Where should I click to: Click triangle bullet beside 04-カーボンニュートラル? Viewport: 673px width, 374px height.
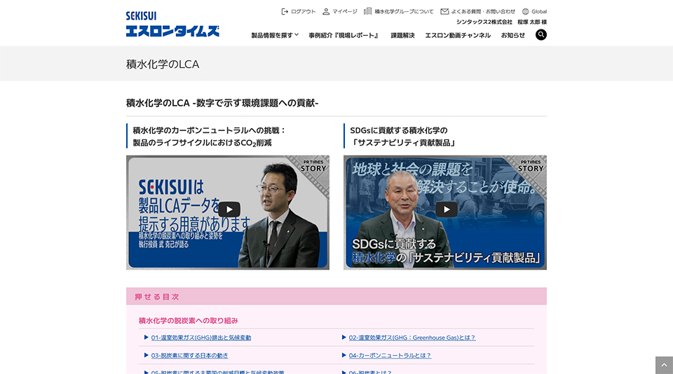344,355
